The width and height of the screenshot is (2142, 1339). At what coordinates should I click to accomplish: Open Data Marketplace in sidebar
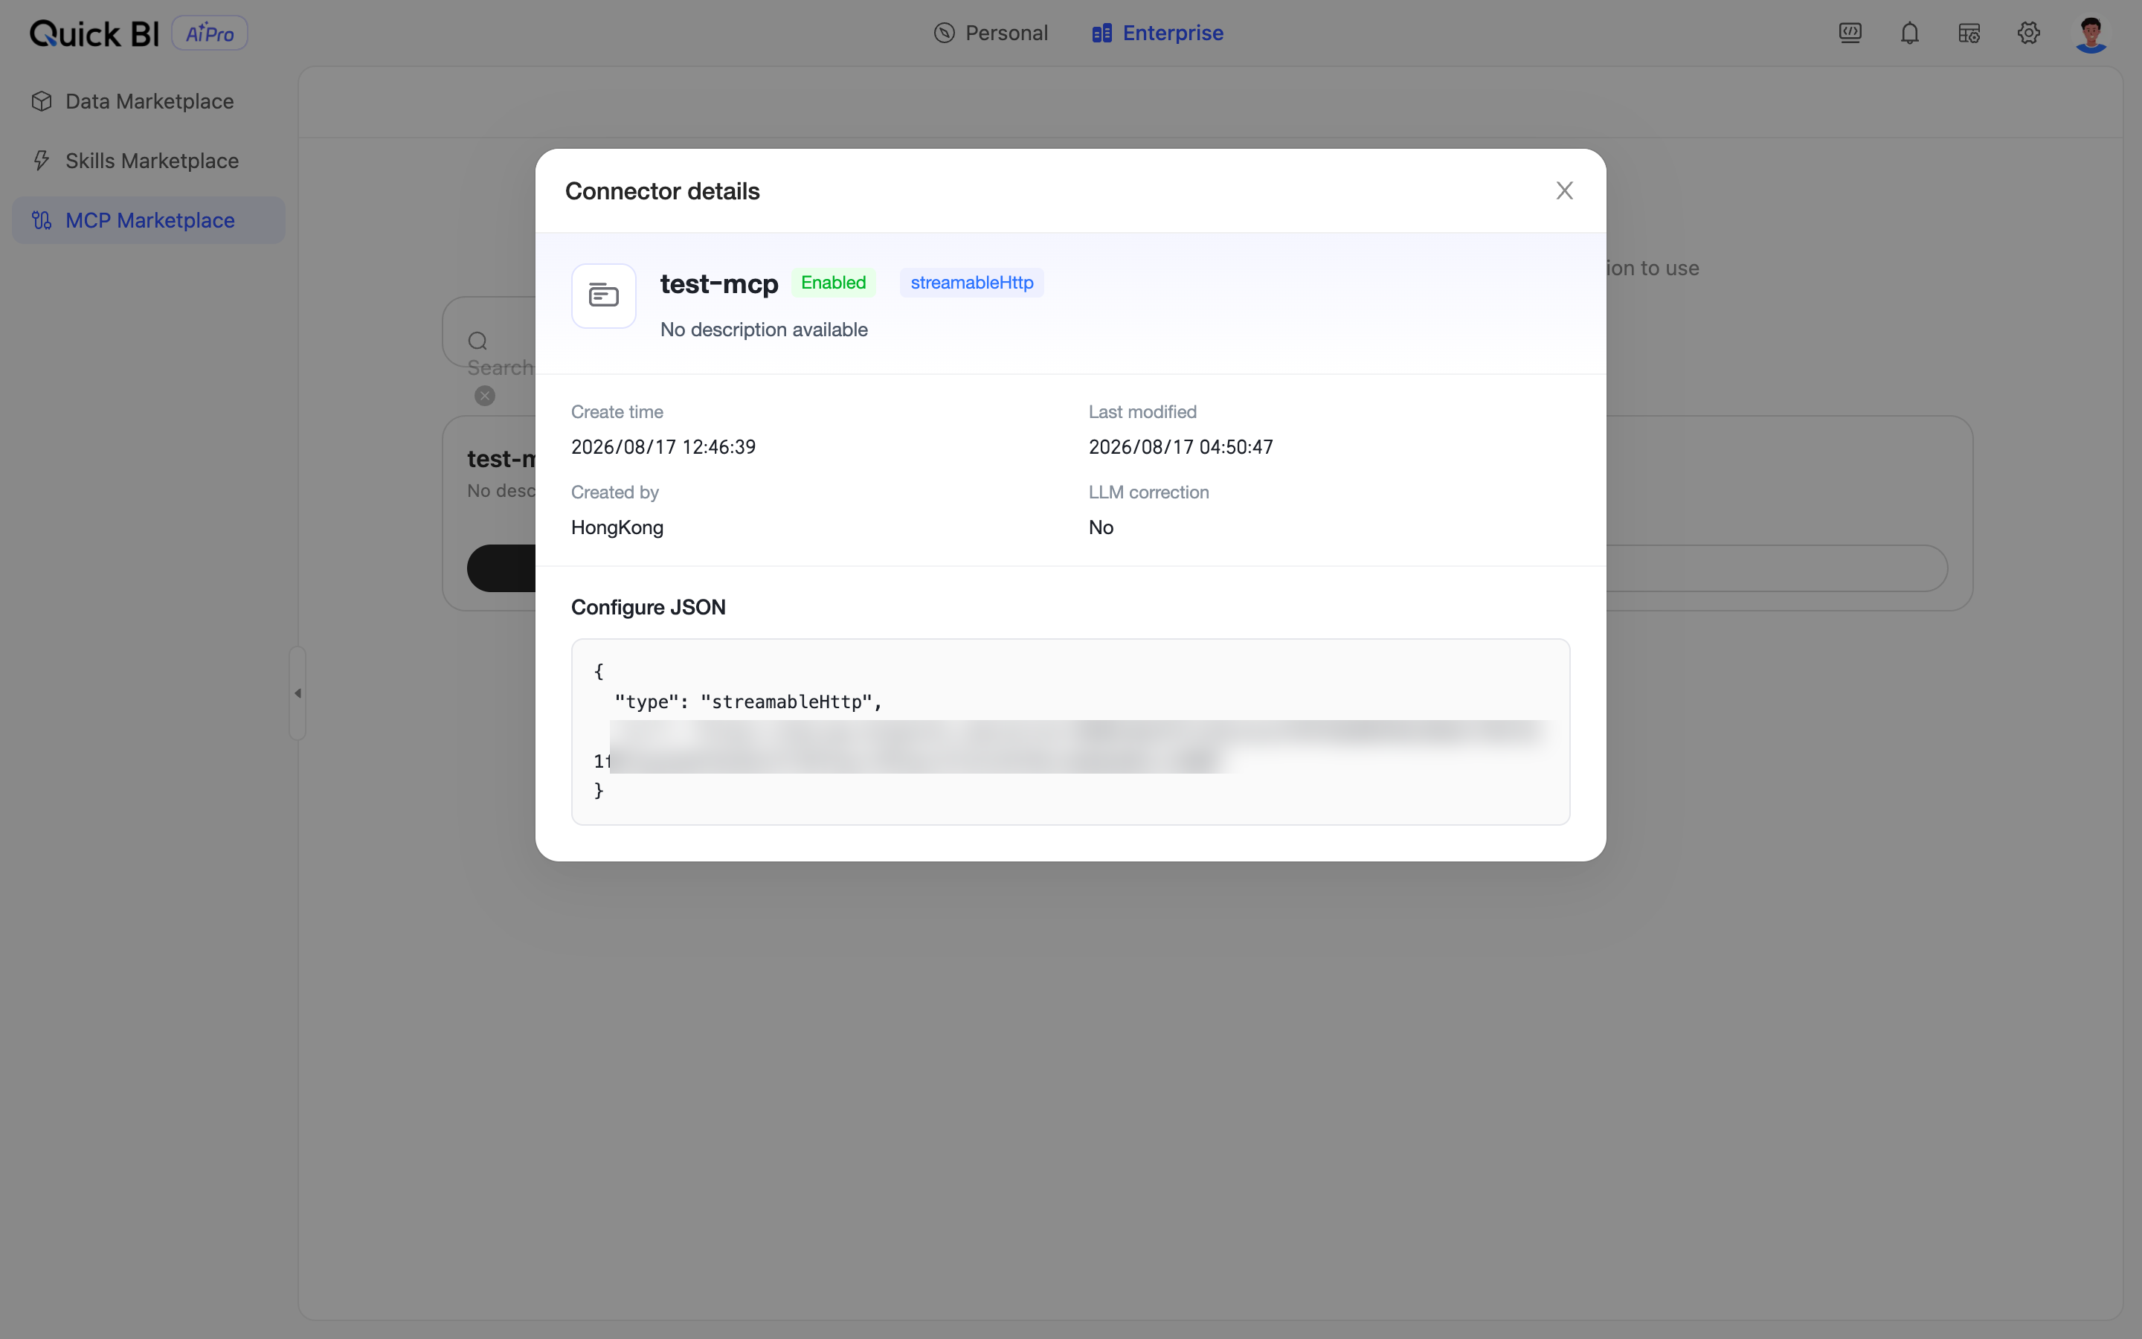149,101
